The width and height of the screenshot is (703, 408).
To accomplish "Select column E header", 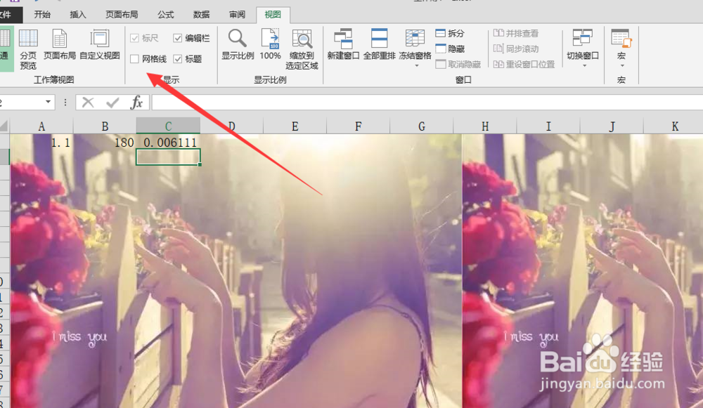I will coord(295,126).
